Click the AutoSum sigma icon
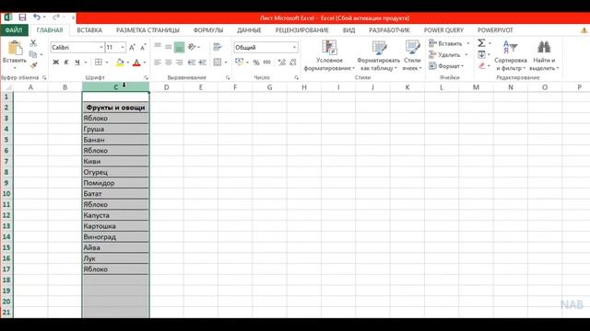Image resolution: width=590 pixels, height=331 pixels. click(x=481, y=43)
